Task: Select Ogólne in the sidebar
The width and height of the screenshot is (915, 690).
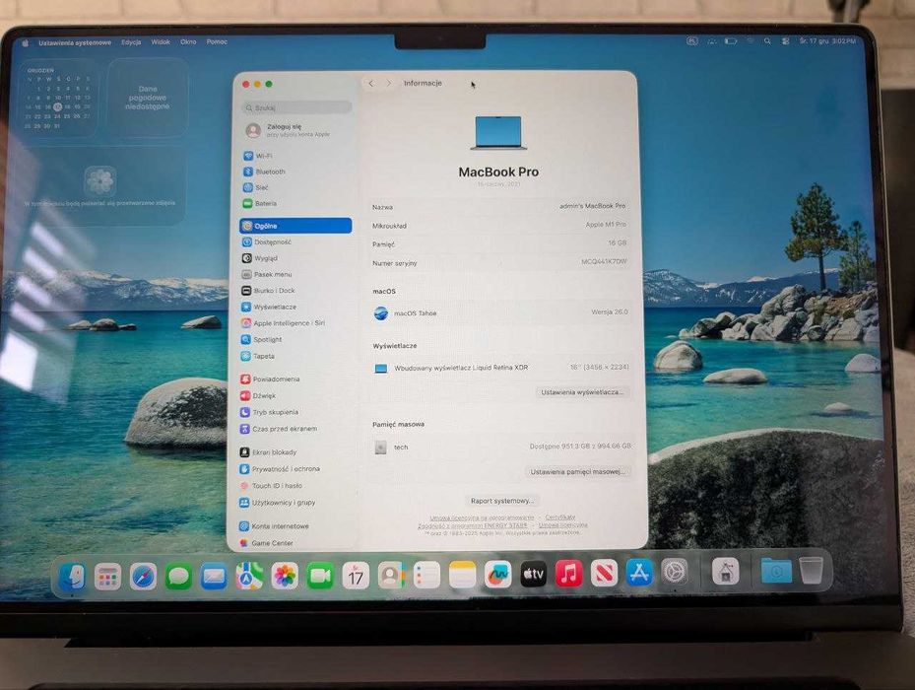Action: [295, 226]
